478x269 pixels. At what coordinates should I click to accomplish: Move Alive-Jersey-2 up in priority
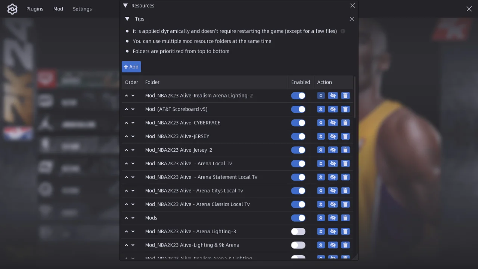coord(126,150)
